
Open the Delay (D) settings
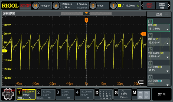click(x=93, y=5)
